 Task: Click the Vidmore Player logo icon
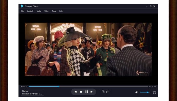(22, 6)
